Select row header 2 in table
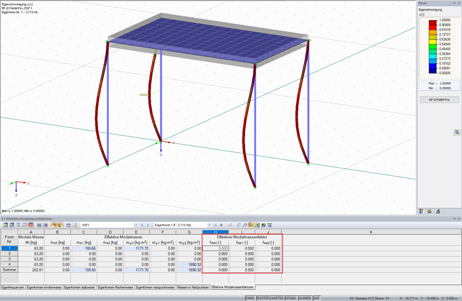Viewport: 462px width, 301px height. (x=10, y=254)
